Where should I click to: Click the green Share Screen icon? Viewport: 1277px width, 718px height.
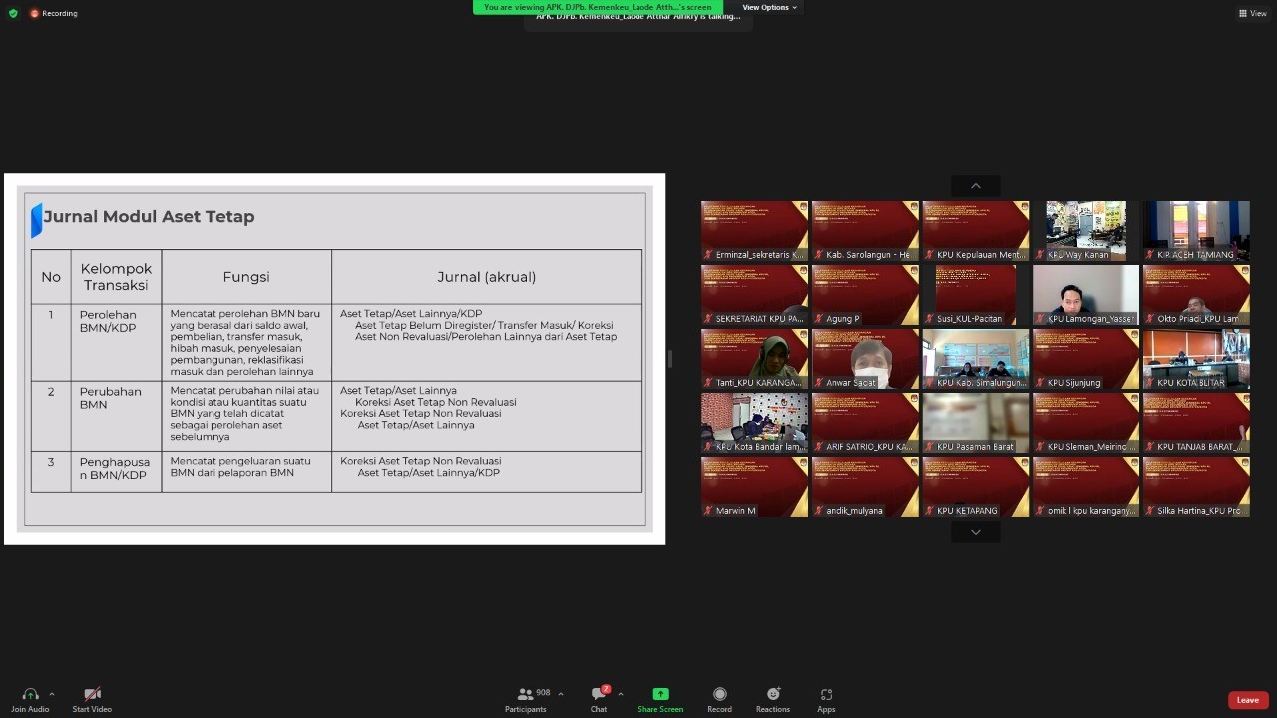(660, 694)
